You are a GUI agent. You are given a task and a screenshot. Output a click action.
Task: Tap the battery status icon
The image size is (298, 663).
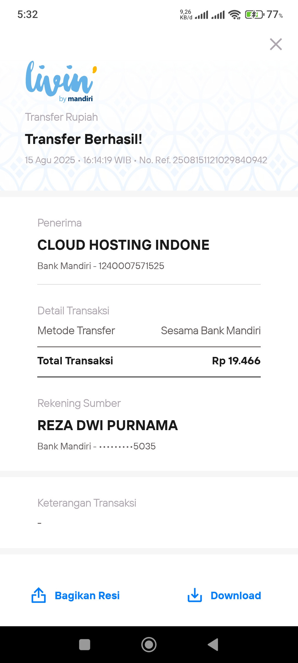tap(254, 15)
